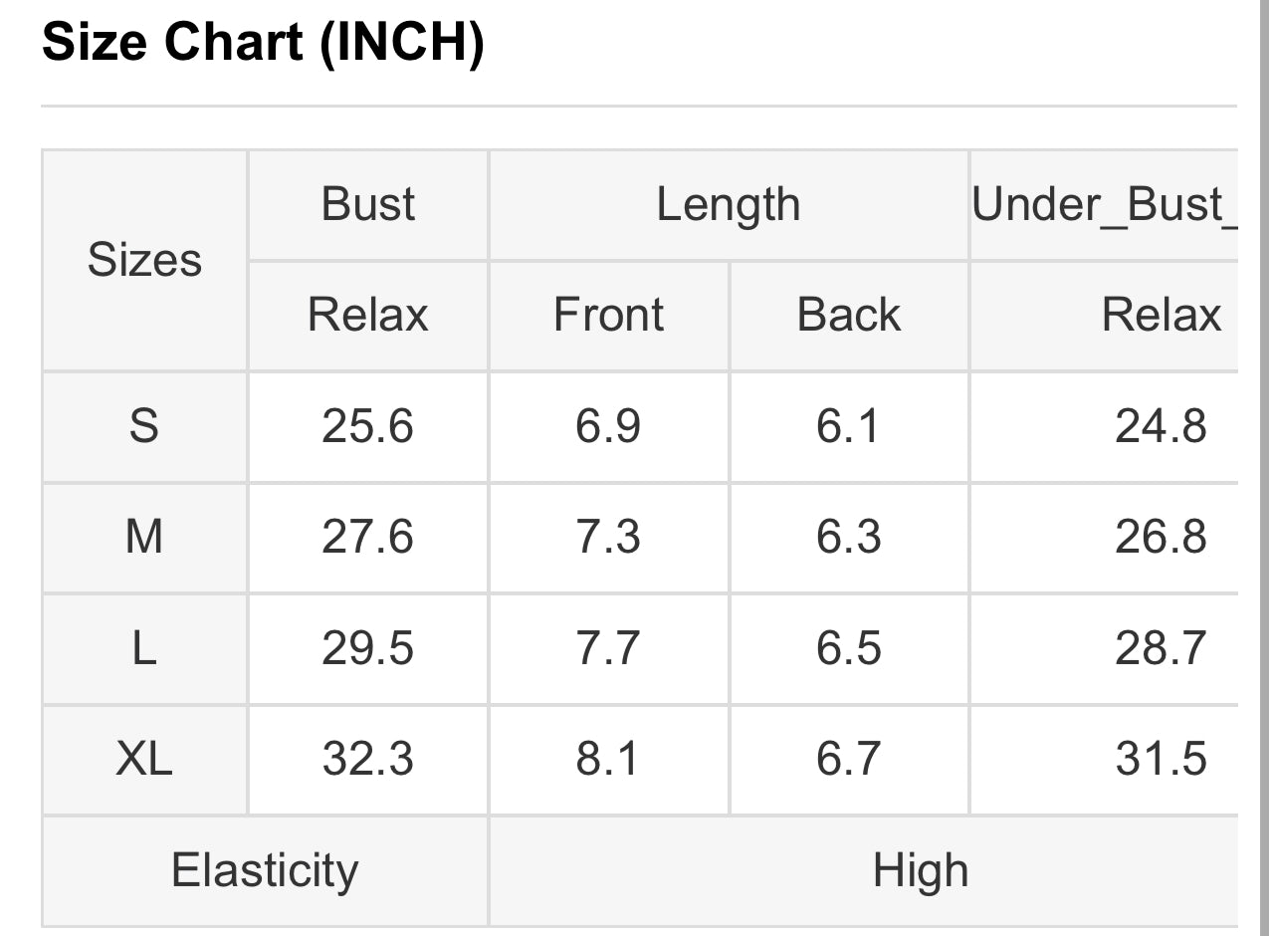
Task: Click the bust value 25.6
Action: click(367, 427)
